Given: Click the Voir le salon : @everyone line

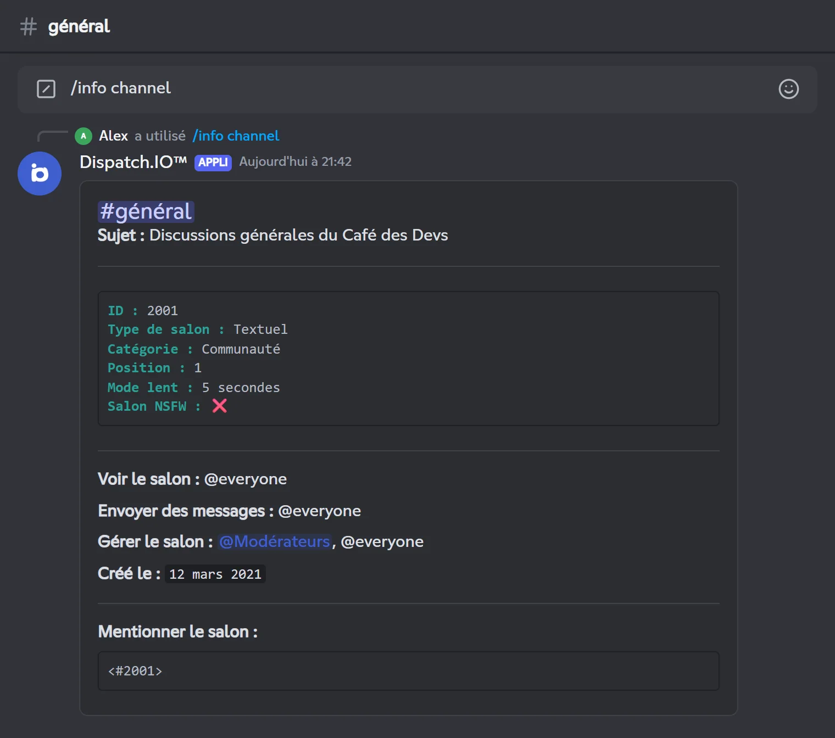Looking at the screenshot, I should [192, 479].
